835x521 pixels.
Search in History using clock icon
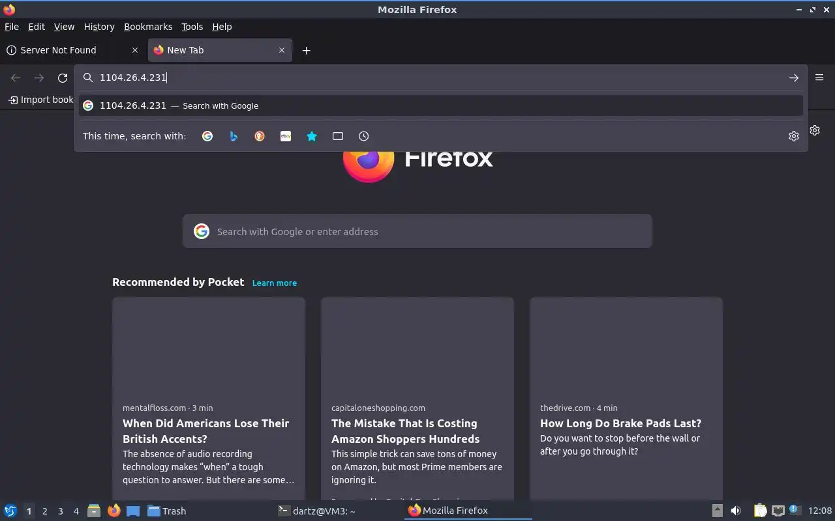364,136
